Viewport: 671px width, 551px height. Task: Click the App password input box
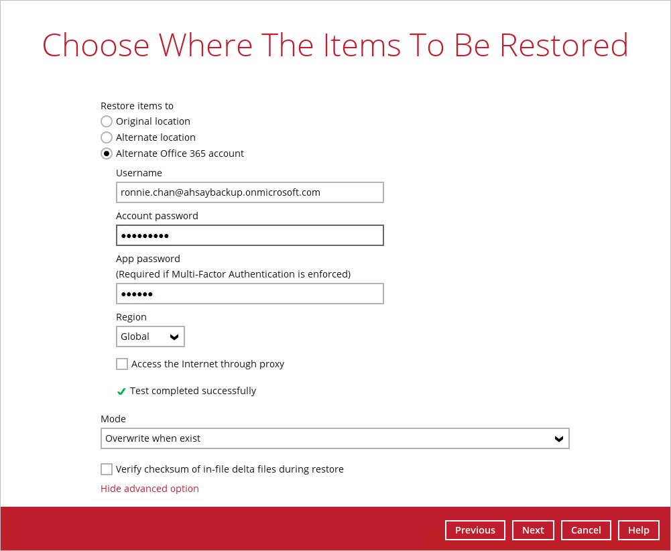[250, 294]
